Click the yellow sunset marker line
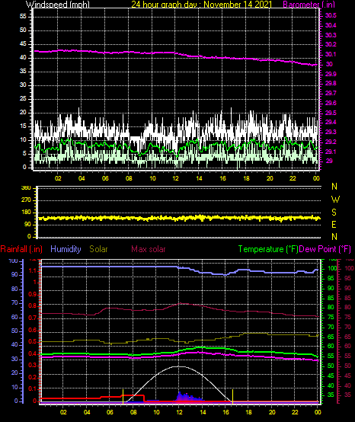This screenshot has width=355, height=422. click(232, 396)
